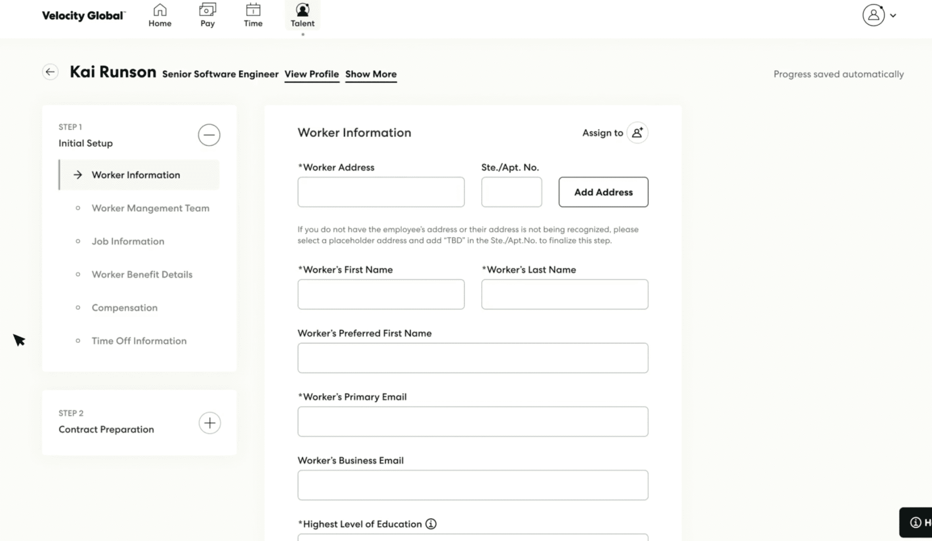Click the Assign to person icon
Image resolution: width=932 pixels, height=541 pixels.
click(x=637, y=133)
